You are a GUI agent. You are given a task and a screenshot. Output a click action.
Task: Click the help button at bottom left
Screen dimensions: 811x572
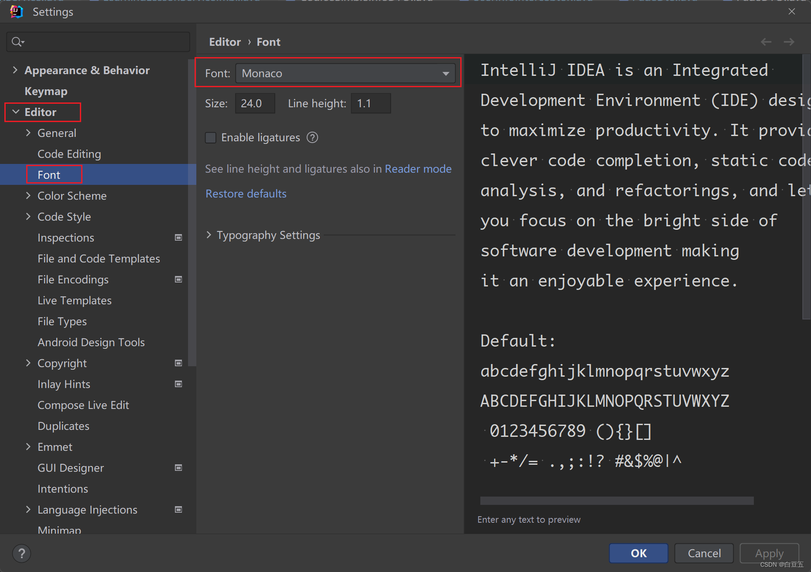[x=21, y=553]
